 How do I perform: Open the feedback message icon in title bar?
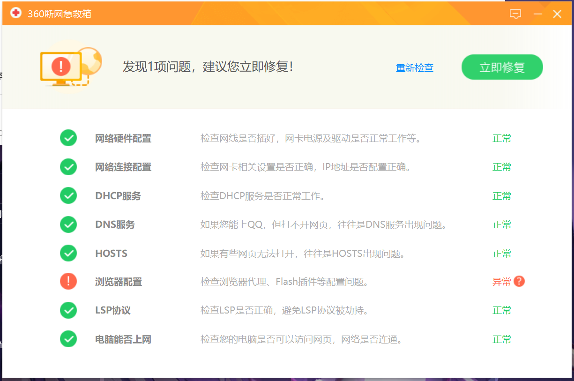[515, 14]
